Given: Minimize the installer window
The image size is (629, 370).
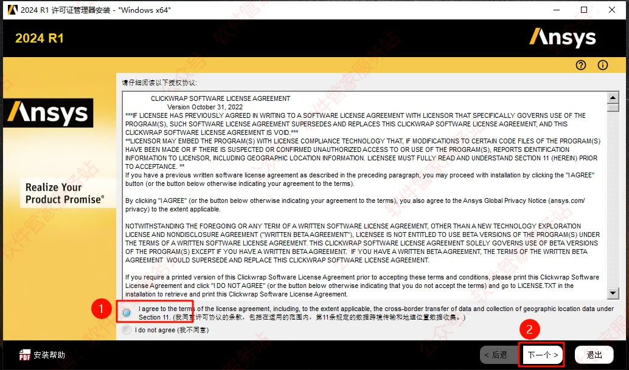Looking at the screenshot, I should (557, 10).
